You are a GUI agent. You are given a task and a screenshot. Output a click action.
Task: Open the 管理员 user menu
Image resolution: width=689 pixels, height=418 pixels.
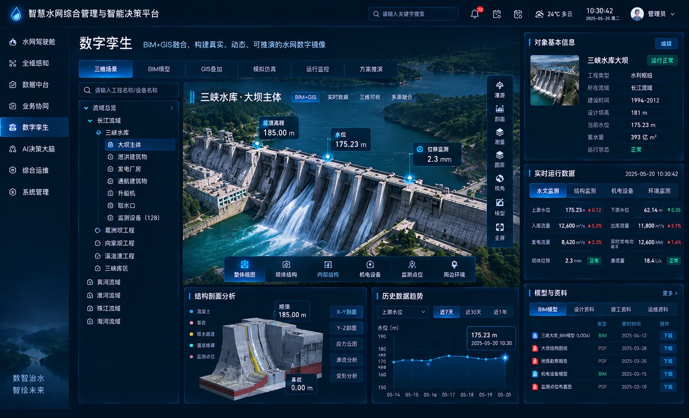(x=653, y=14)
